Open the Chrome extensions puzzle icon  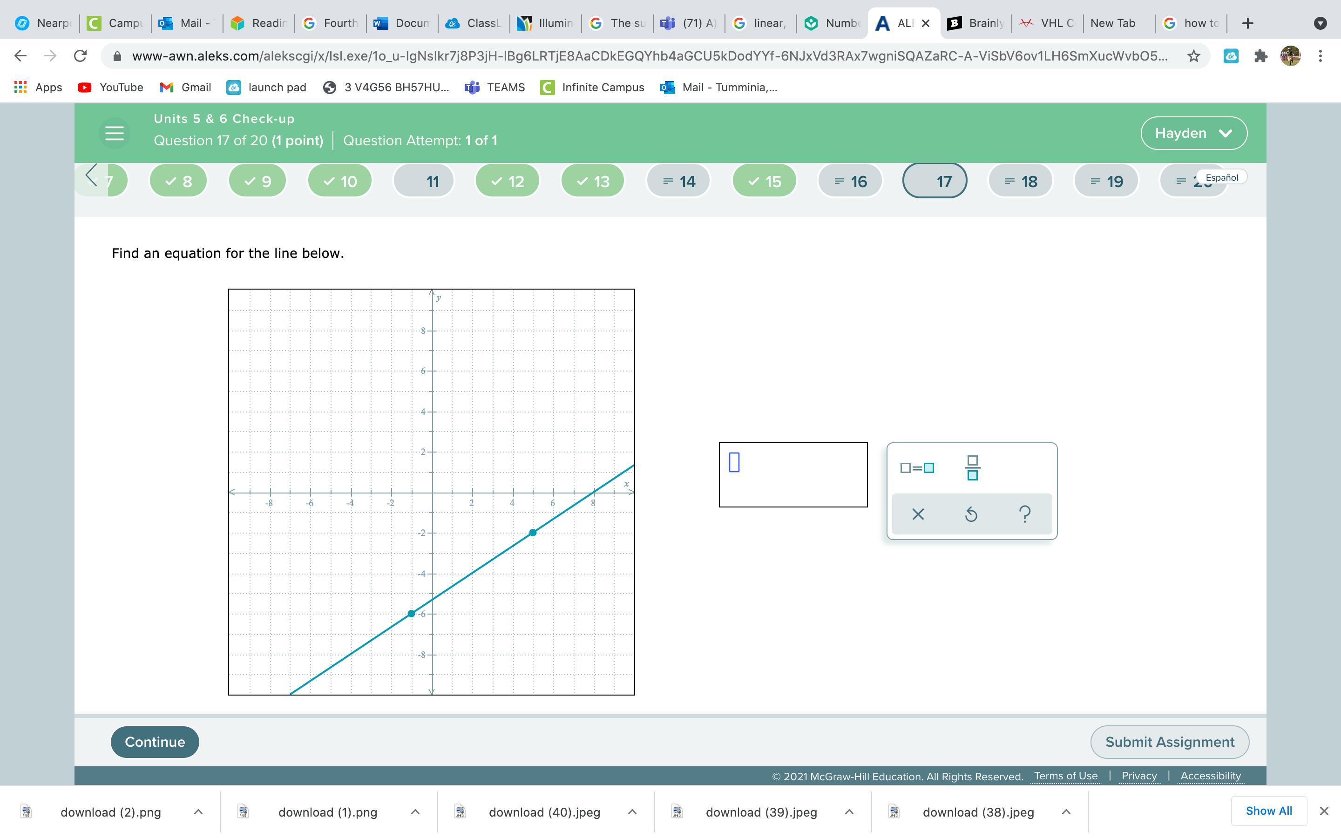pyautogui.click(x=1260, y=56)
